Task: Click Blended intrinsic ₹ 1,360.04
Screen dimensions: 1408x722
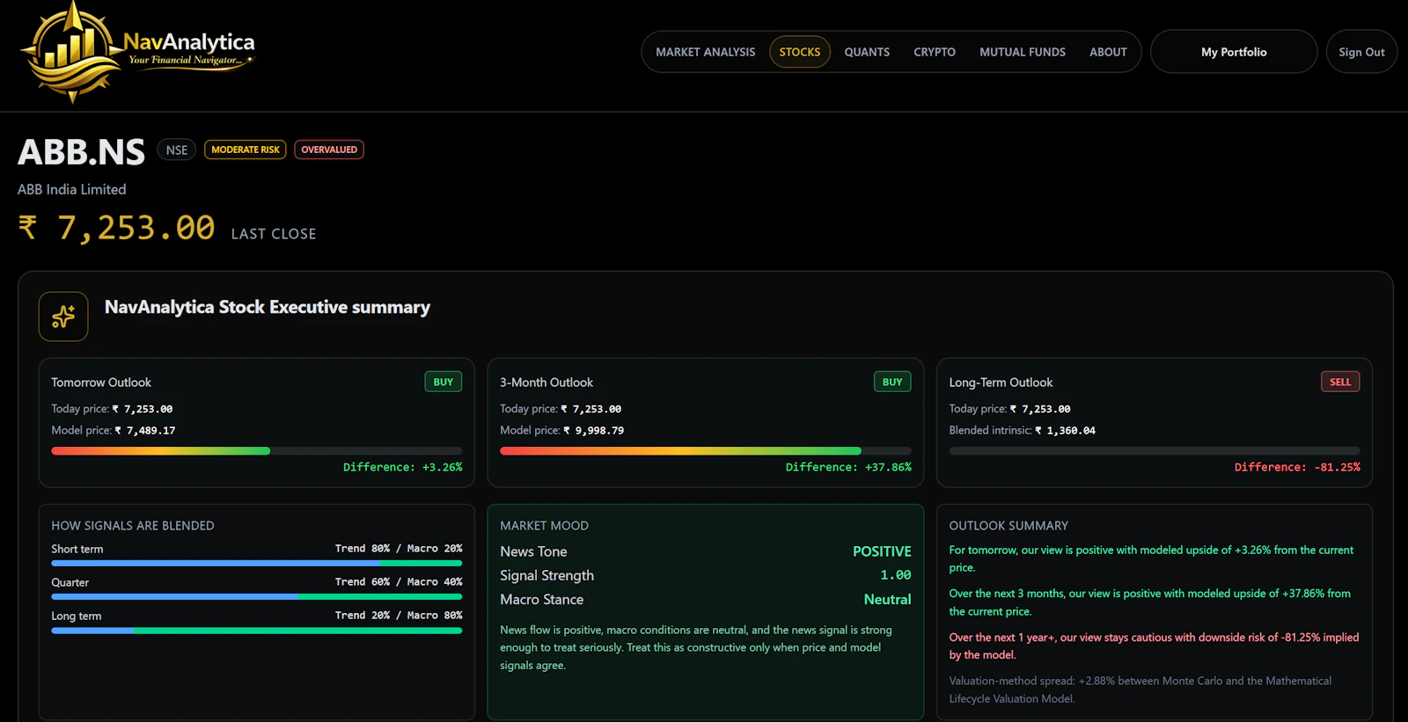Action: click(x=1023, y=430)
